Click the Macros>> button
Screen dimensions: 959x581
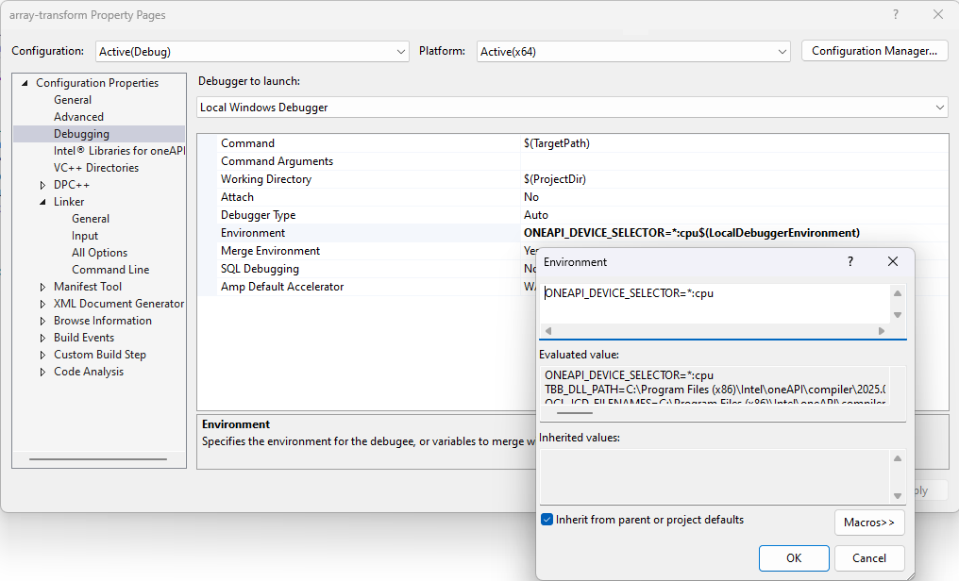(x=869, y=523)
